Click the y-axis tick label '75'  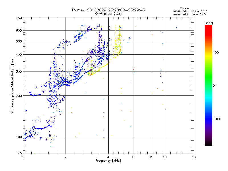20,153
